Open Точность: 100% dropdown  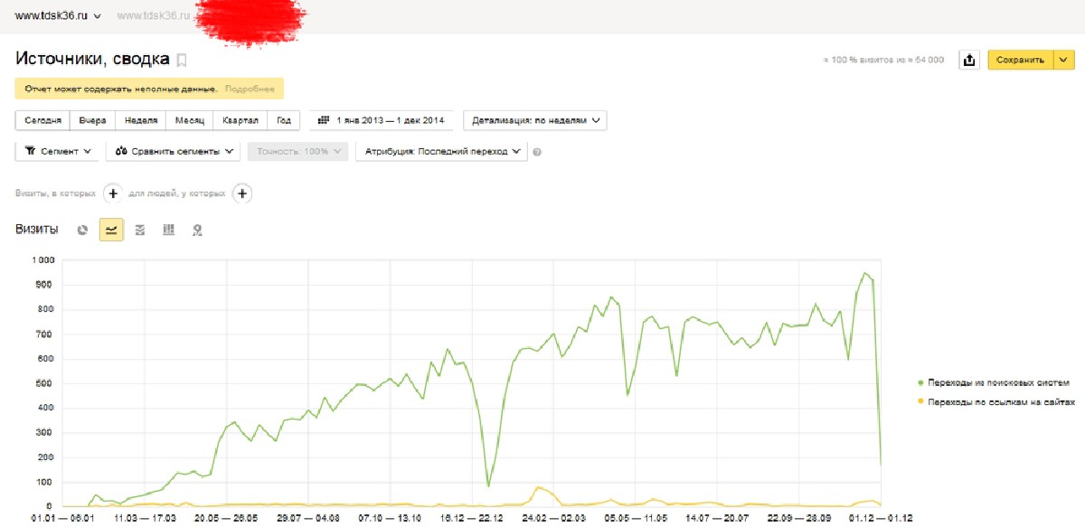(298, 152)
